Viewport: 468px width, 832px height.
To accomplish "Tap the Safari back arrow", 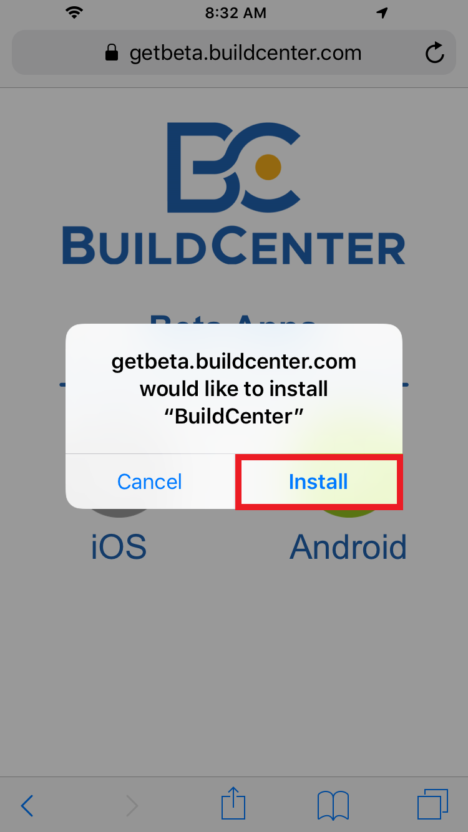I will 27,806.
